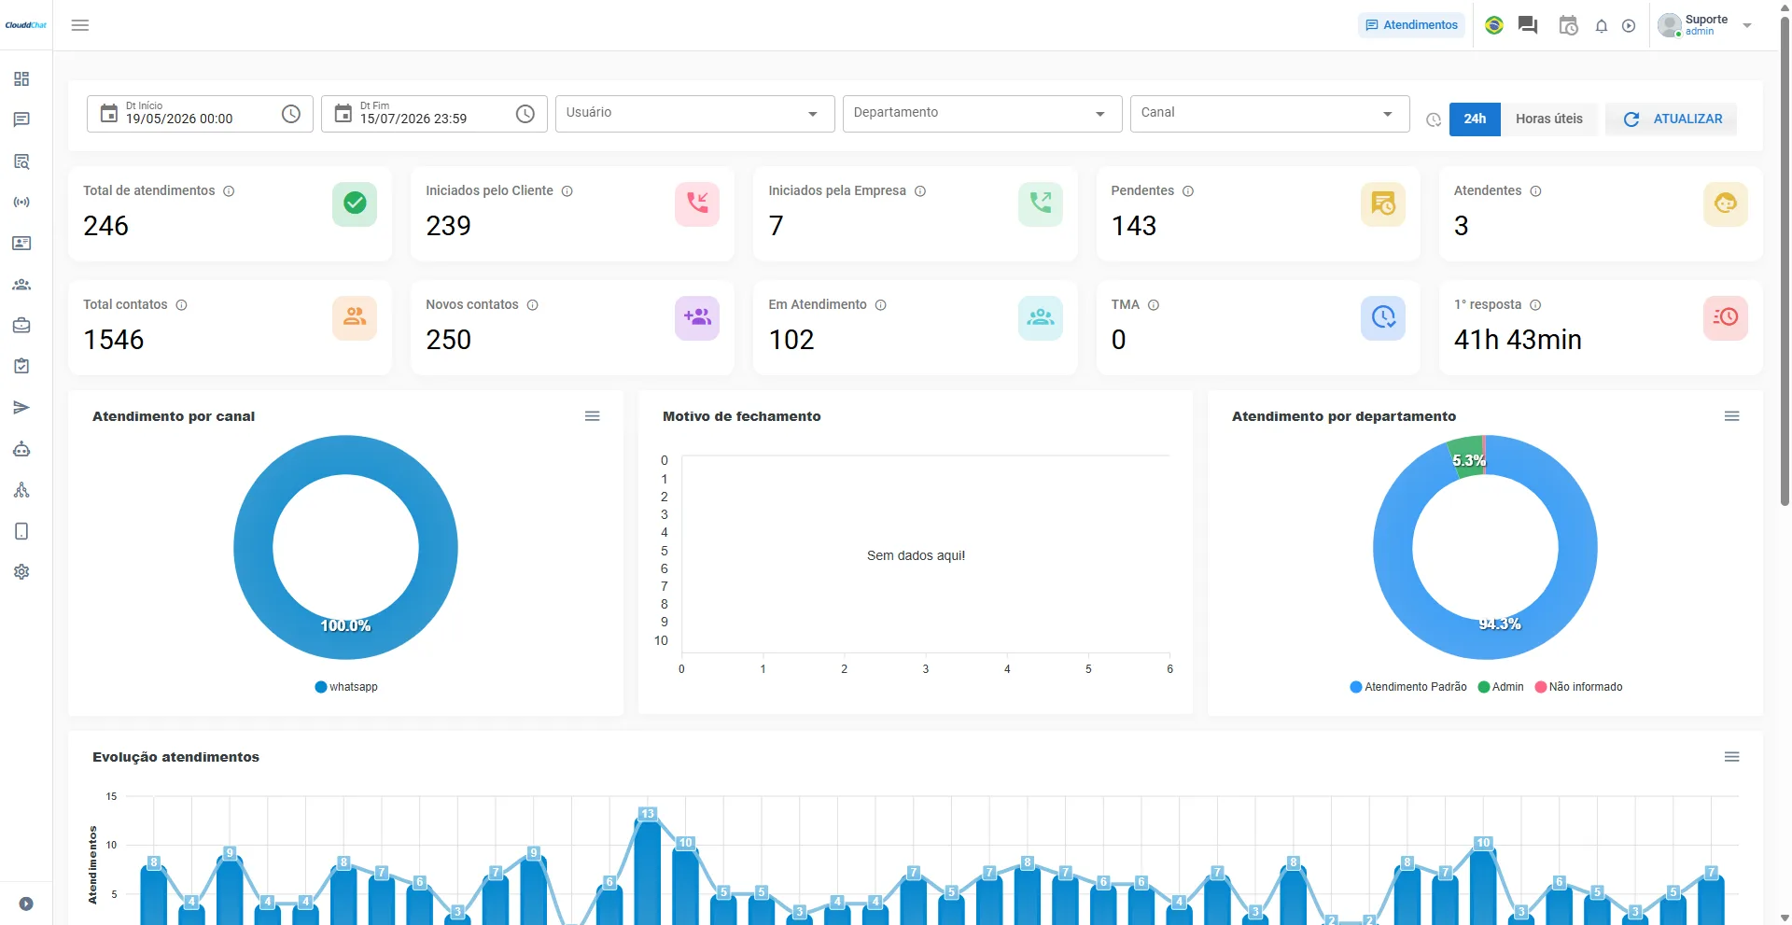Open the briefcase sidebar icon
This screenshot has height=925, width=1792.
21,326
